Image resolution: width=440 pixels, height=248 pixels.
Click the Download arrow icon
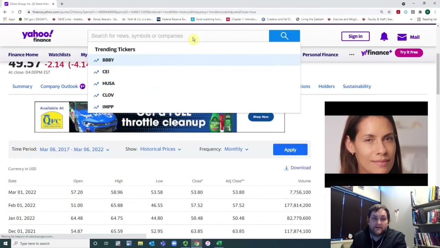286,168
